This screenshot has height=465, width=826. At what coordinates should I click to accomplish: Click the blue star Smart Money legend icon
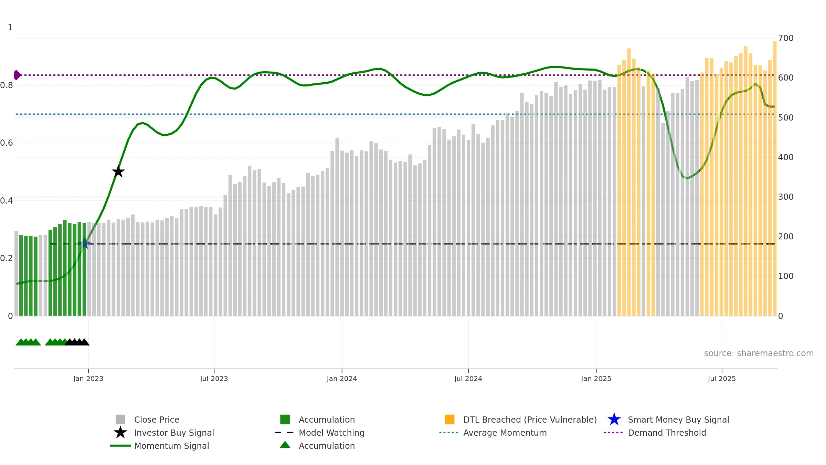point(614,419)
